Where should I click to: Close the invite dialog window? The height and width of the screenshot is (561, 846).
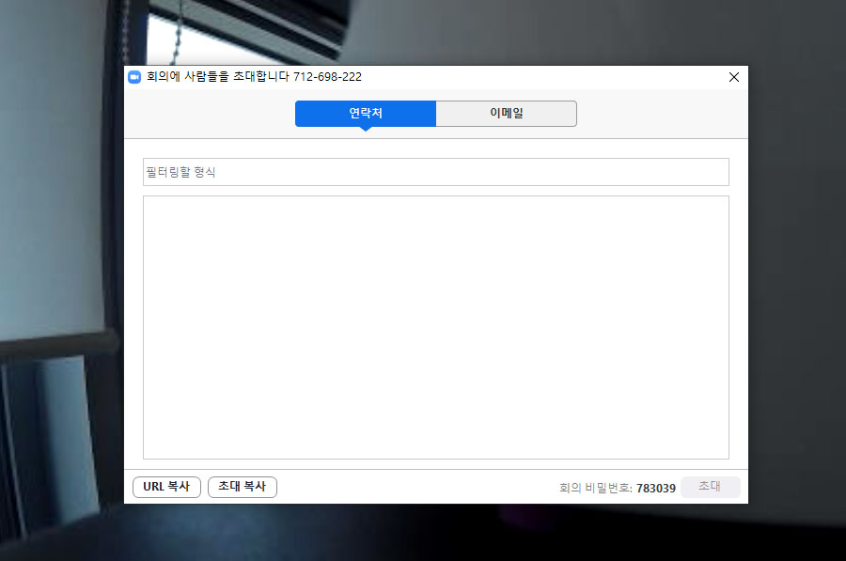coord(734,77)
